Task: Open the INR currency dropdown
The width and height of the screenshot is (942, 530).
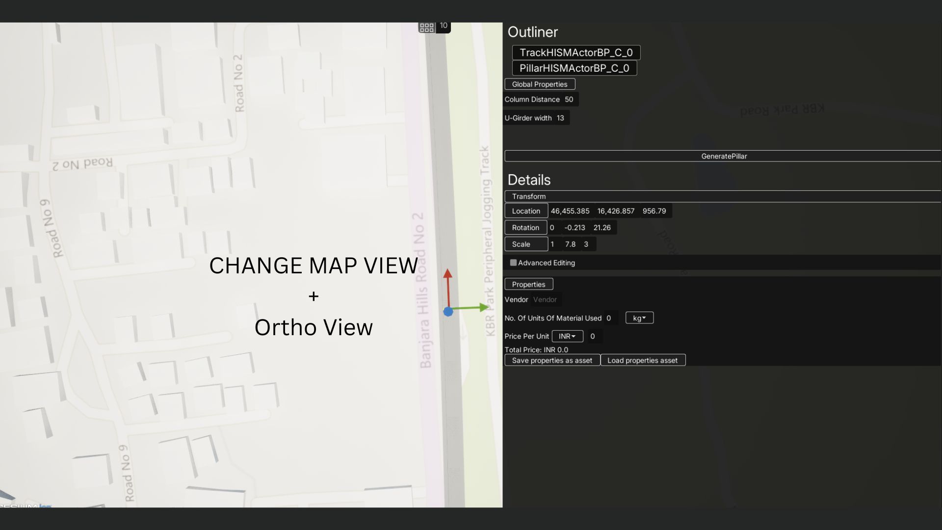Action: pos(567,336)
